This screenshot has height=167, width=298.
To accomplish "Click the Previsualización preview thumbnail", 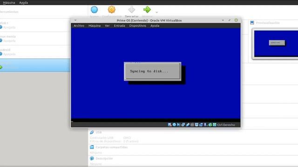I will point(276,44).
